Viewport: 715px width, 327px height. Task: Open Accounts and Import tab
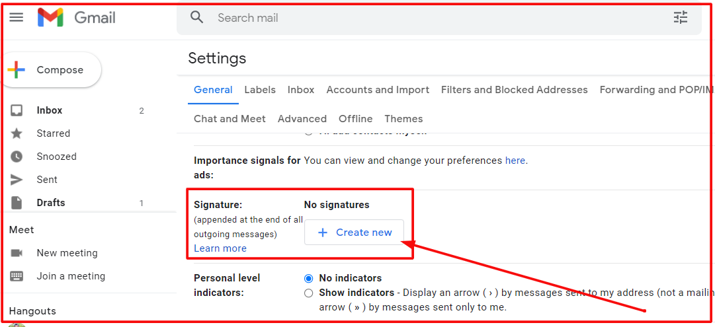click(x=378, y=90)
